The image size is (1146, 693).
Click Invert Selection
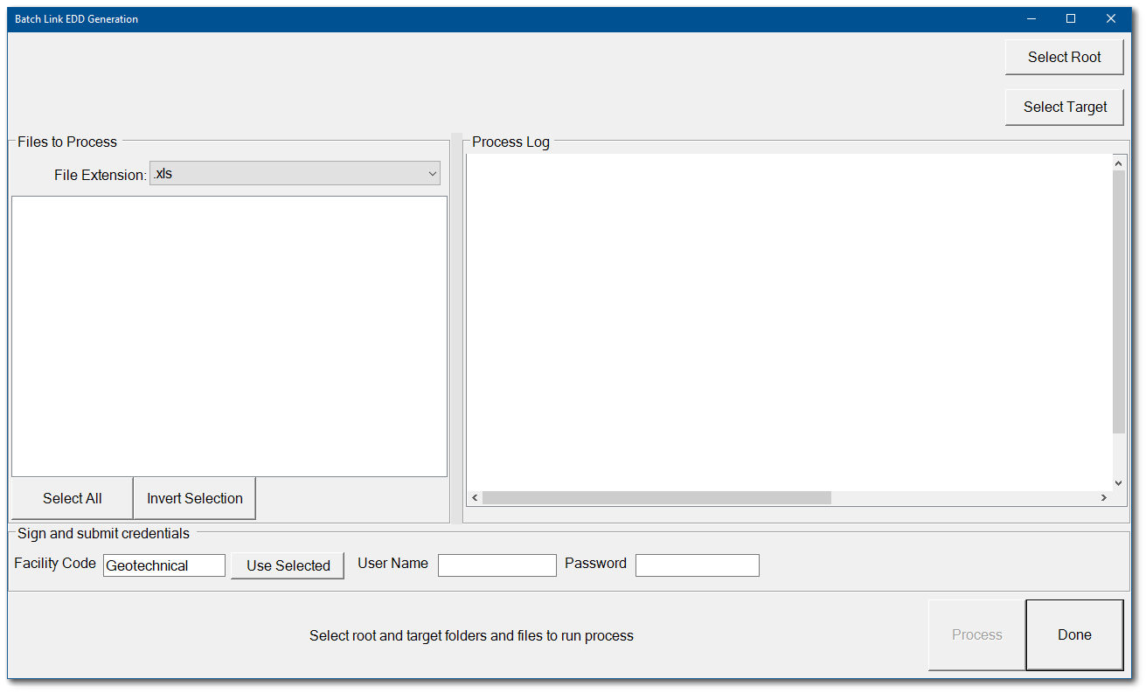coord(194,498)
